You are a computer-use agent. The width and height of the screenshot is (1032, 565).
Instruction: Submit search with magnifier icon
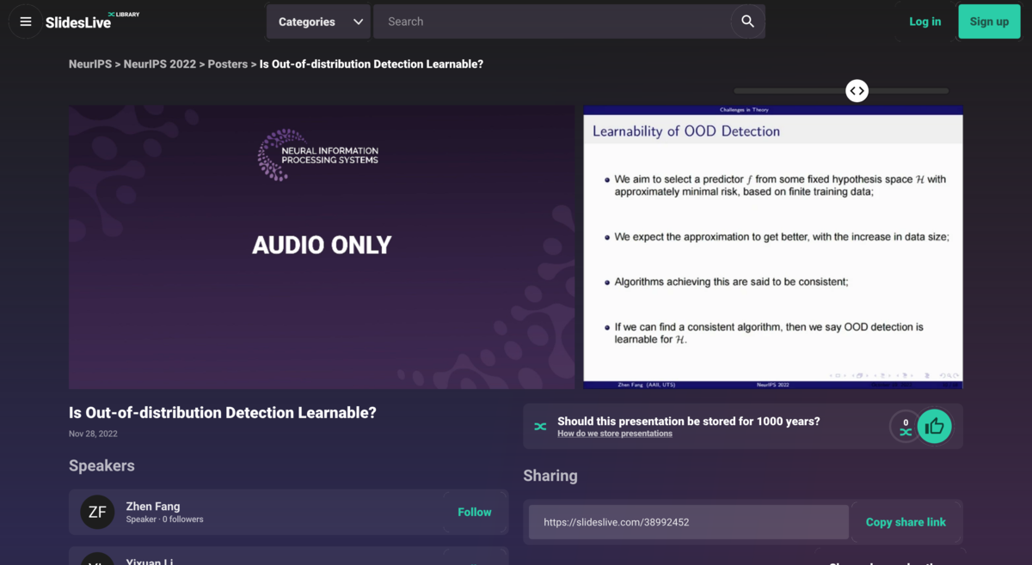click(747, 21)
